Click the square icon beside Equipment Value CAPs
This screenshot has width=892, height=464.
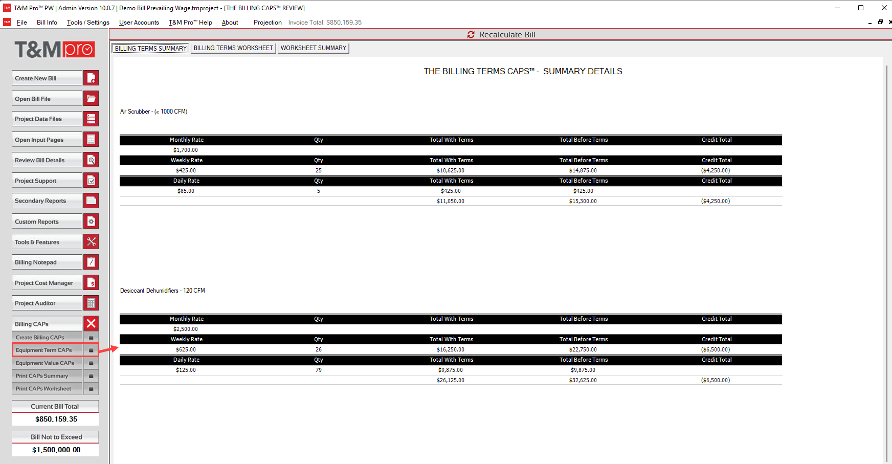91,363
